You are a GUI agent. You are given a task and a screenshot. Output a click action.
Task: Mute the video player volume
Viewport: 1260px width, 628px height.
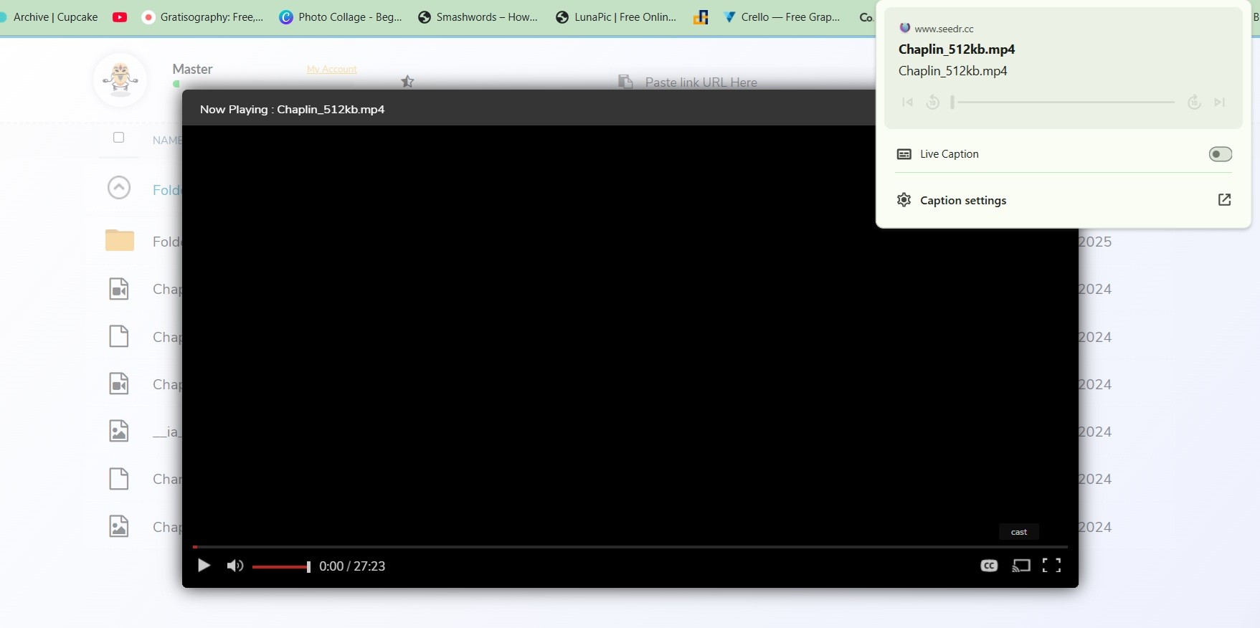(235, 566)
